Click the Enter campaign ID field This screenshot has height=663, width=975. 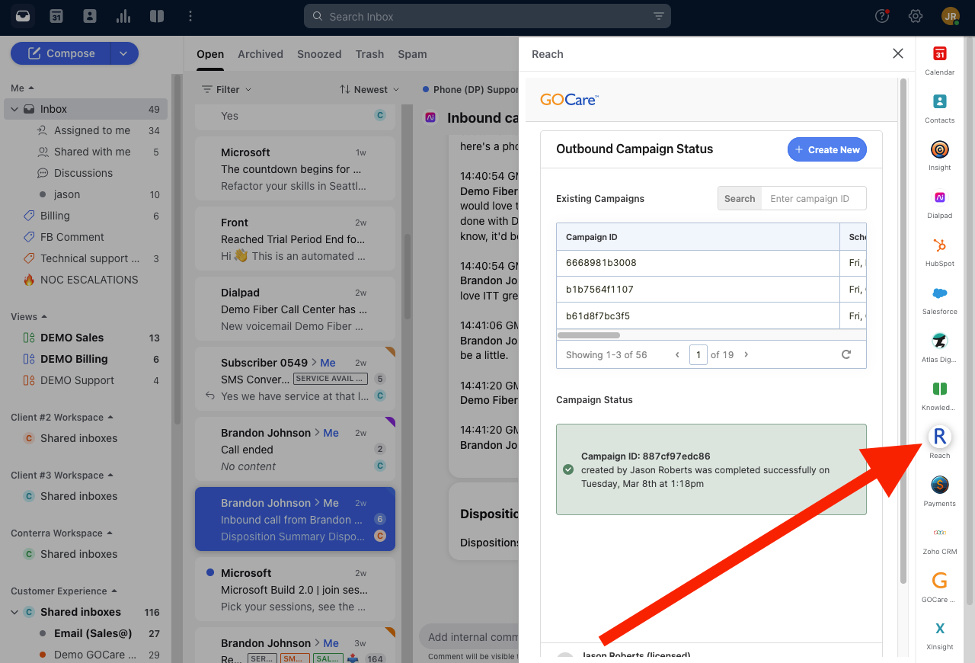coord(814,198)
